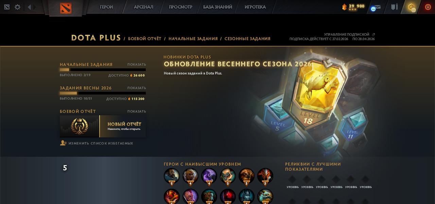
Task: Open the settings gear icon
Action: [x=18, y=7]
